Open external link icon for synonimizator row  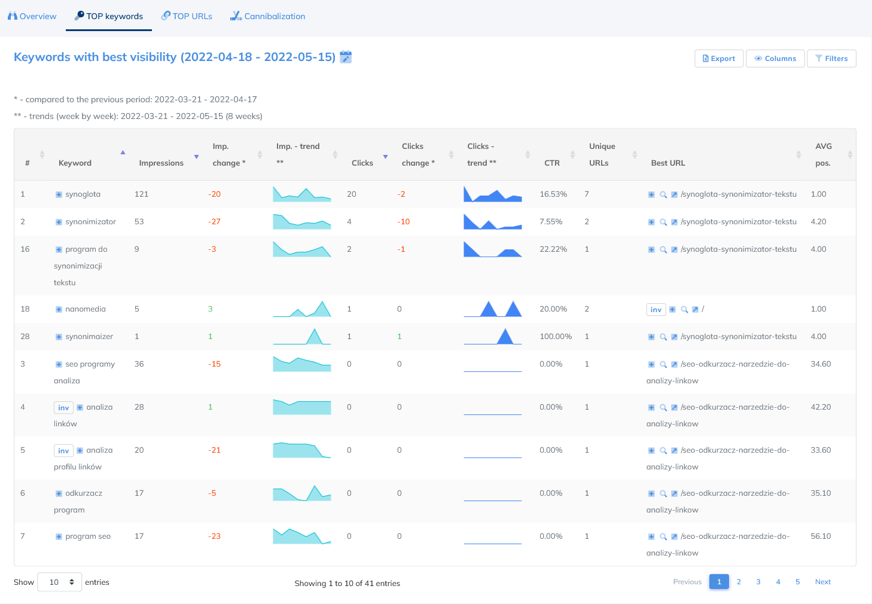674,222
